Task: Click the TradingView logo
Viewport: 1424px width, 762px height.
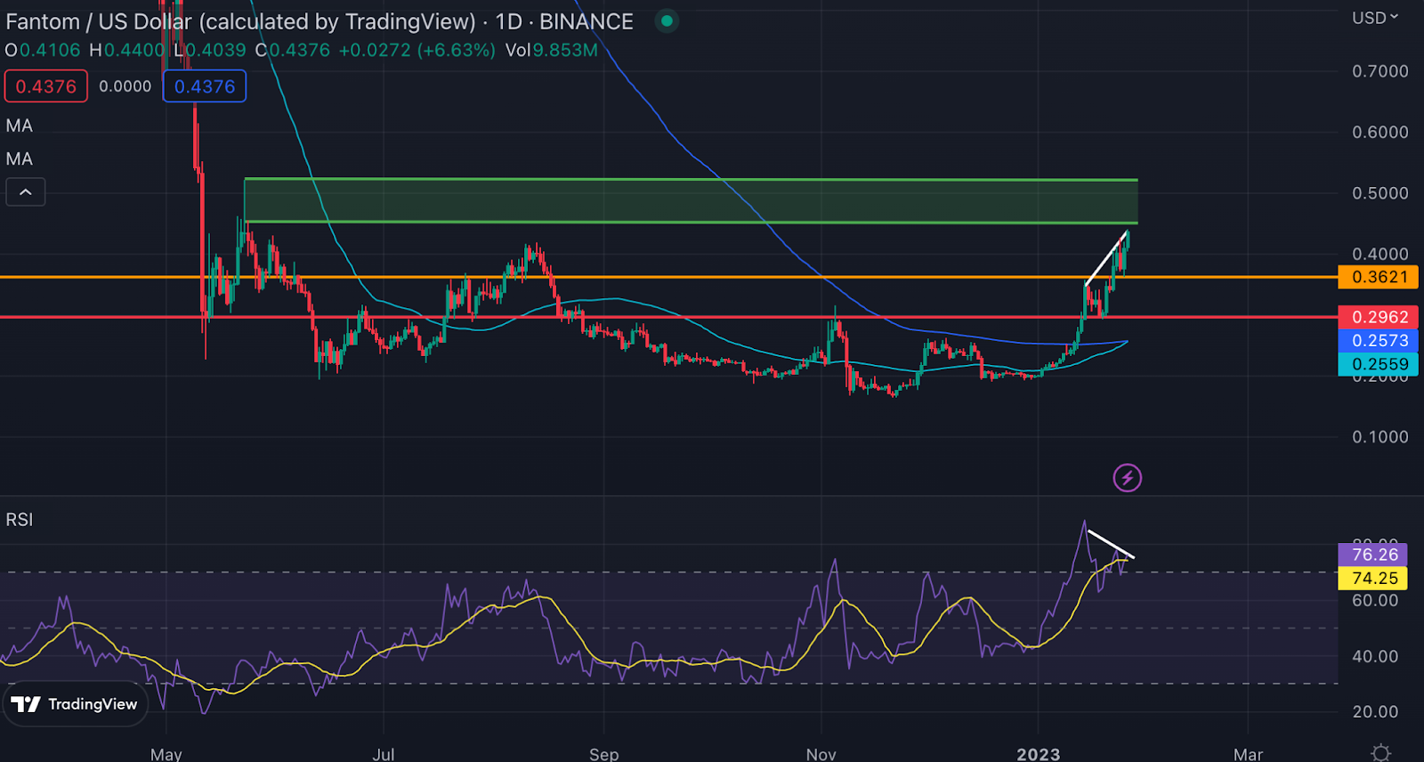Action: pyautogui.click(x=75, y=704)
